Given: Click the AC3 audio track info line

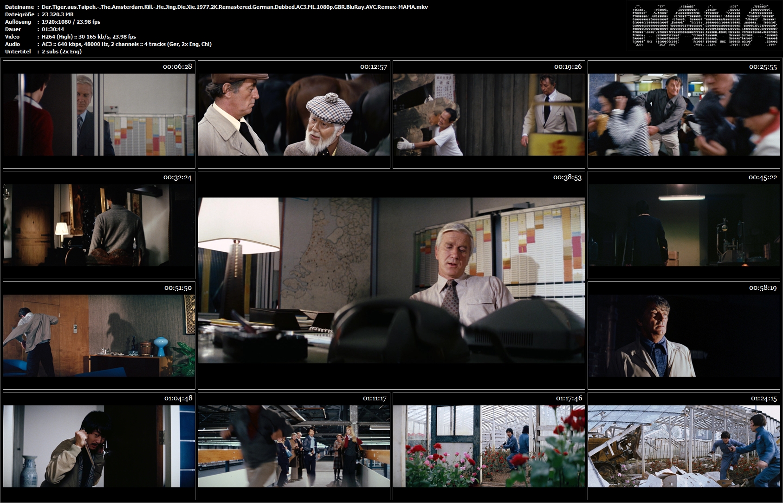Looking at the screenshot, I should tap(127, 44).
